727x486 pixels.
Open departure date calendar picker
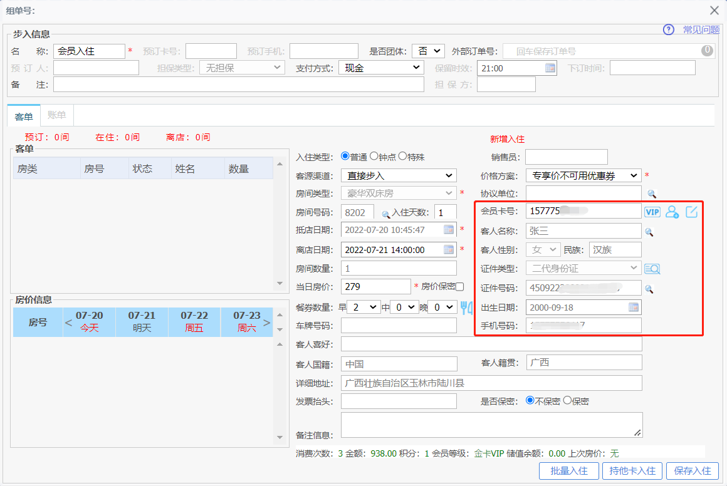(x=448, y=250)
